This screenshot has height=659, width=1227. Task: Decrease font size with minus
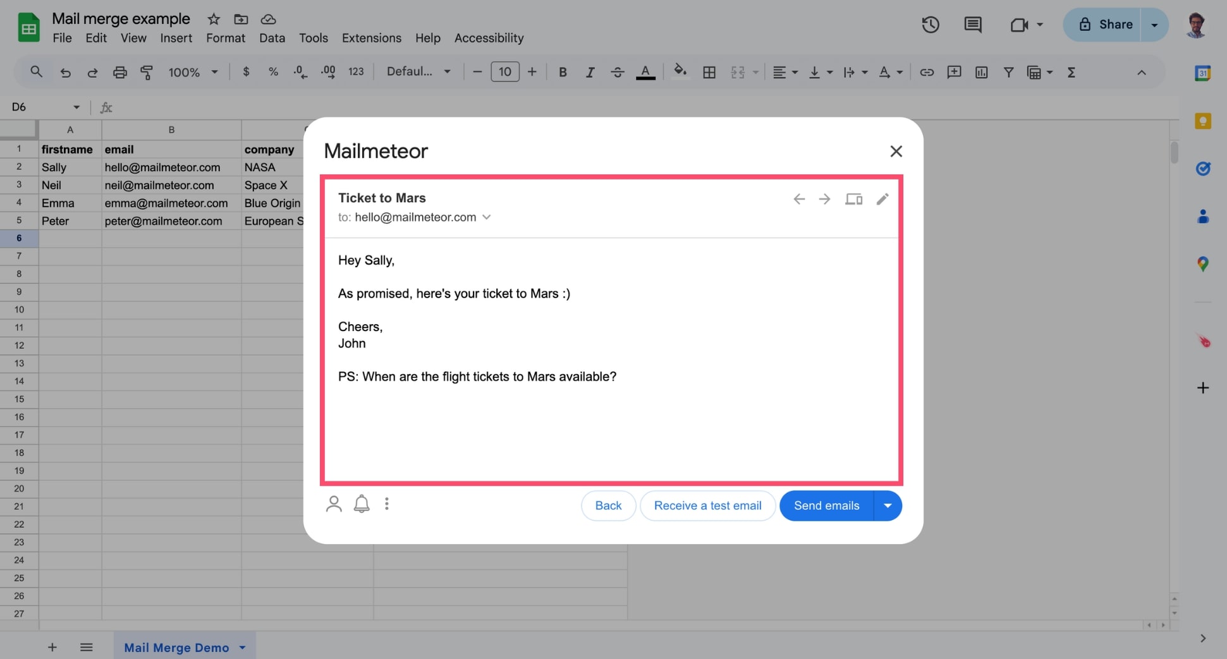(x=477, y=72)
